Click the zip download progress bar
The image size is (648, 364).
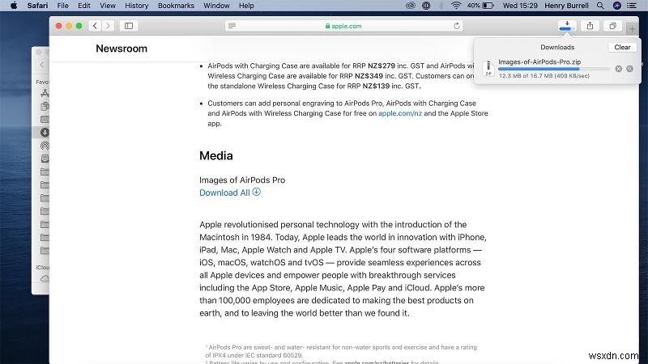click(554, 69)
